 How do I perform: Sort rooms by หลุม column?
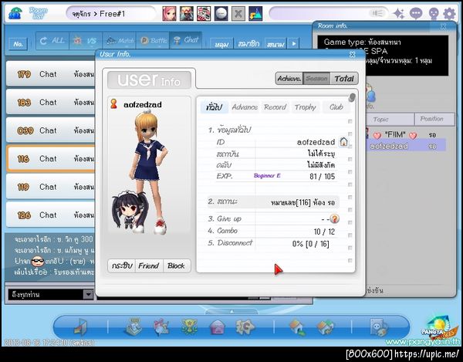[221, 44]
